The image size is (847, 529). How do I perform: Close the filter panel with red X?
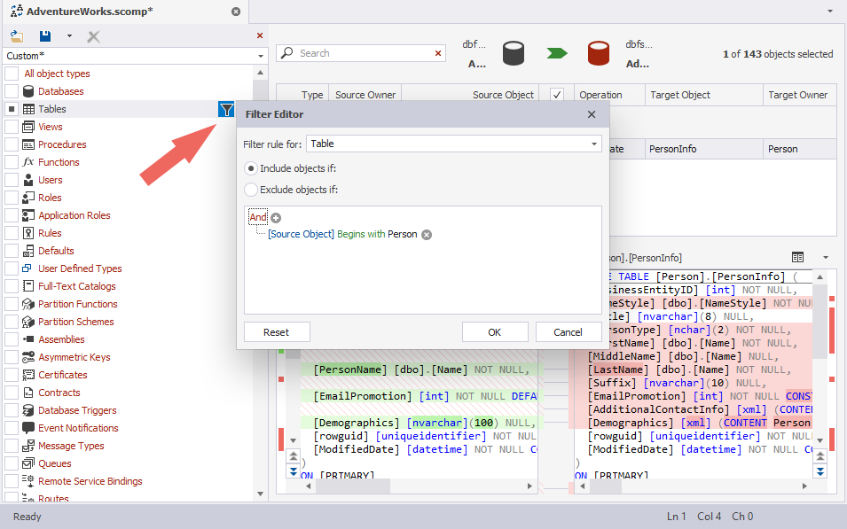(260, 35)
